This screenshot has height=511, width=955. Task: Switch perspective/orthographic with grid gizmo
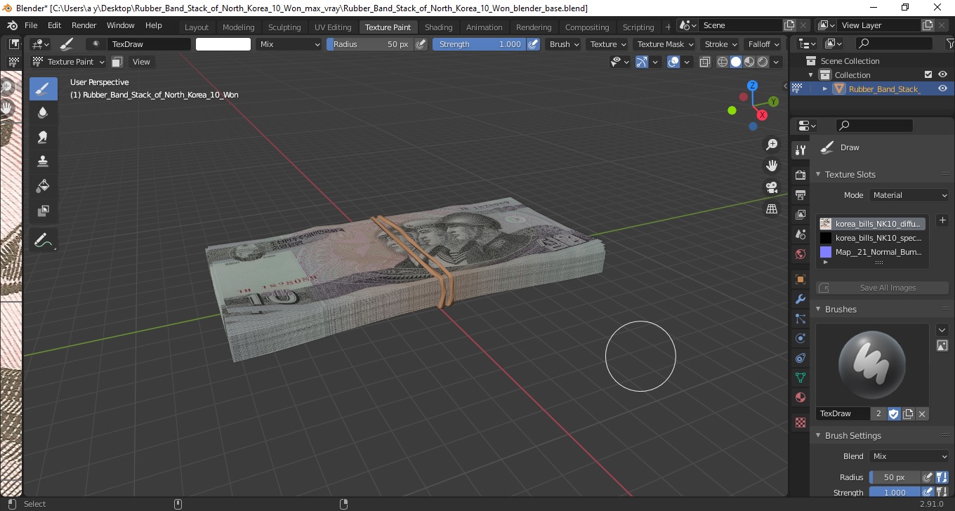(x=772, y=209)
